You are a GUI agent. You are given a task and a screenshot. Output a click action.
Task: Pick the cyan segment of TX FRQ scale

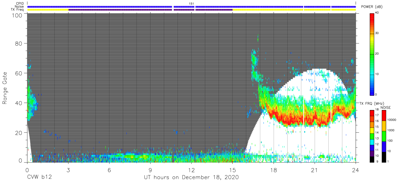coord(372,142)
